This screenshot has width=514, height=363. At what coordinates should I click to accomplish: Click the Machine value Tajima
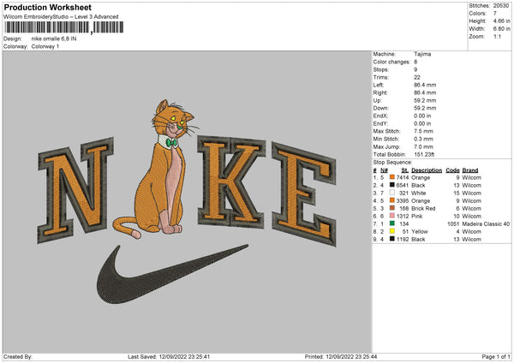[x=422, y=54]
